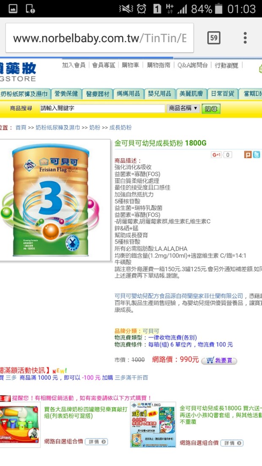Image resolution: width=262 pixels, height=466 pixels.
Task: Tap the shopping cart 我要買 button
Action: point(219,361)
